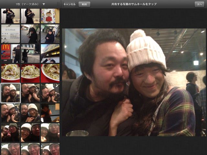This screenshot has height=155, width=207.
Task: Select thumbnail of person photographing on street
Action: pos(30,53)
